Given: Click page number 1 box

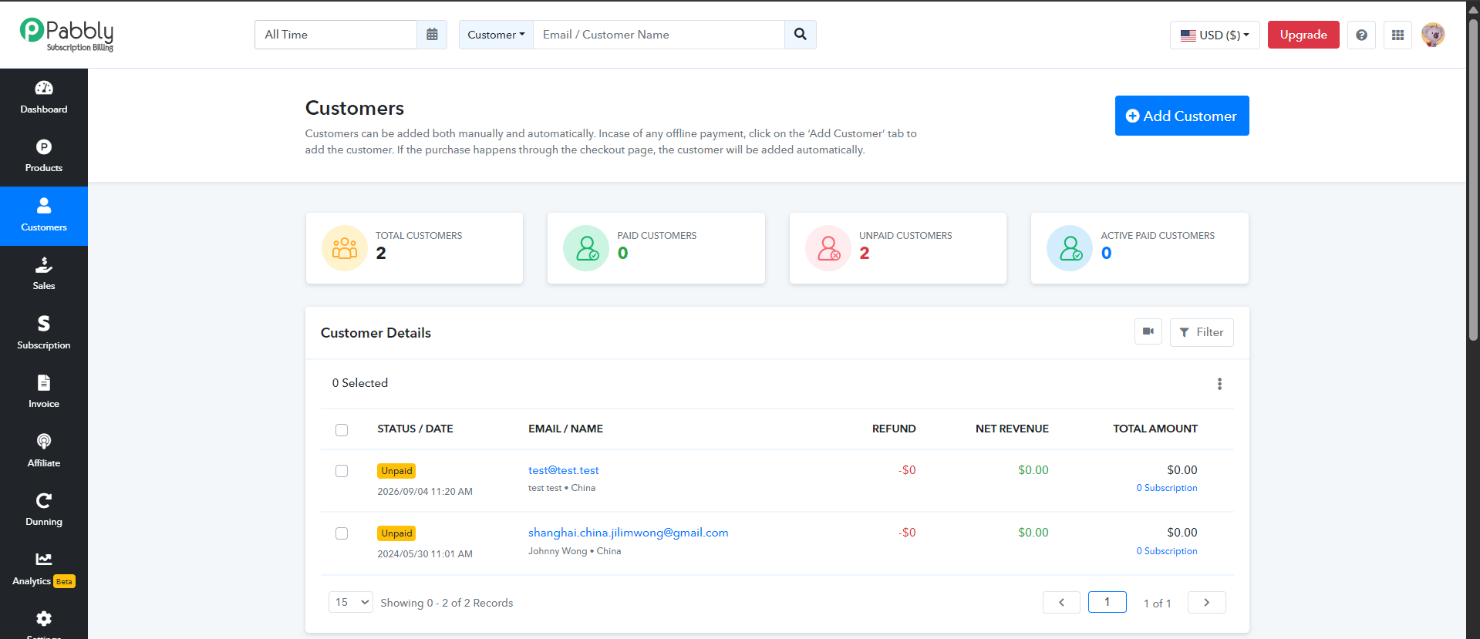Looking at the screenshot, I should click(x=1107, y=602).
